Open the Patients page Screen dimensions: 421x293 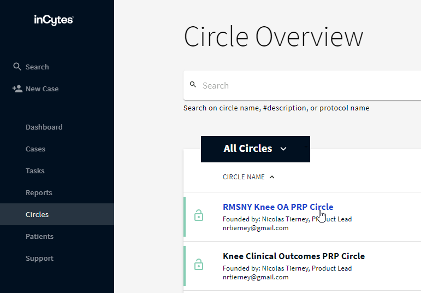(x=39, y=236)
